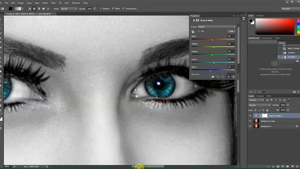
Task: Hide the Background layer
Action: tap(250, 126)
